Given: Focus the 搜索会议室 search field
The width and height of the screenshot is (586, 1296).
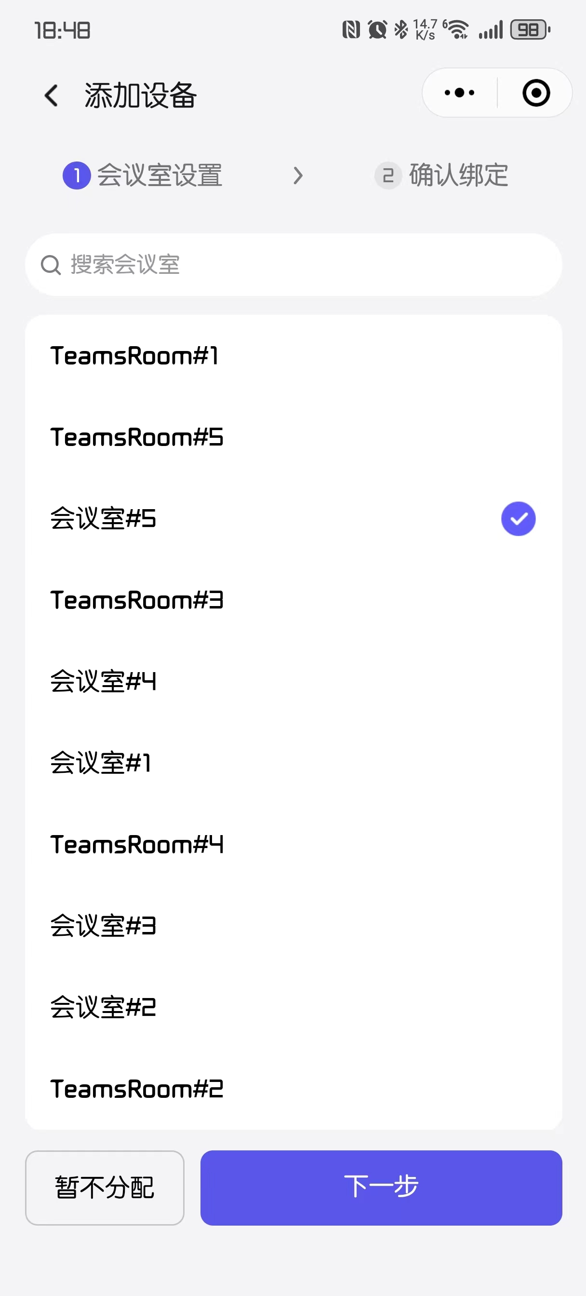Looking at the screenshot, I should pyautogui.click(x=293, y=265).
